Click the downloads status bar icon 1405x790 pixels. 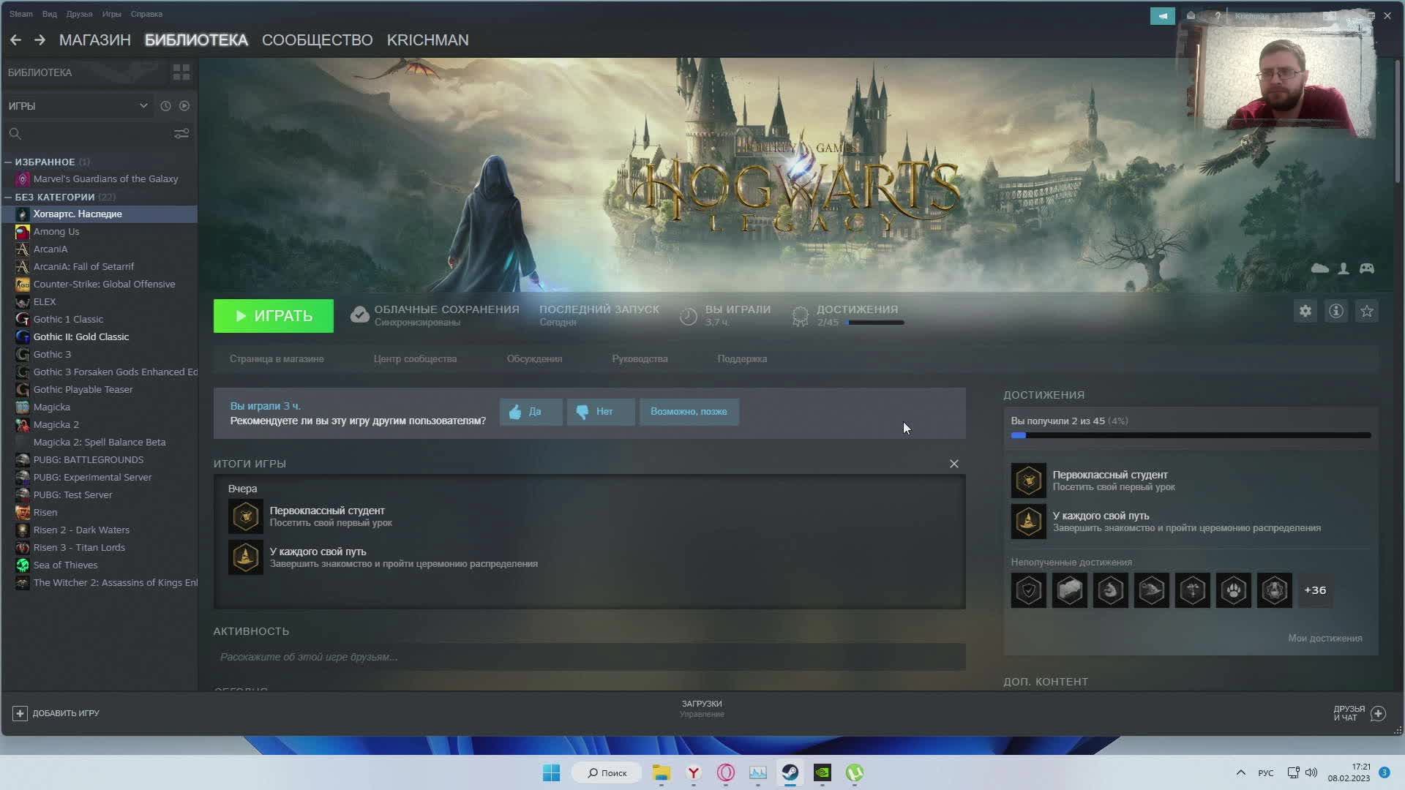(702, 709)
